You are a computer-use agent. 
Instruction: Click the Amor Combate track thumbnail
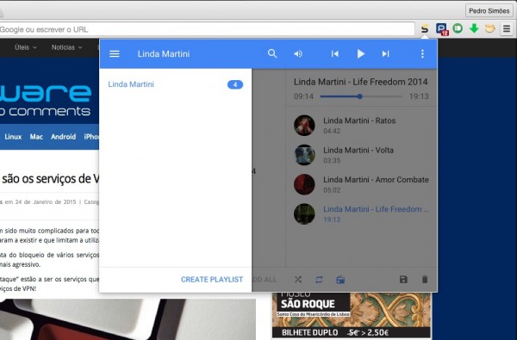[304, 184]
